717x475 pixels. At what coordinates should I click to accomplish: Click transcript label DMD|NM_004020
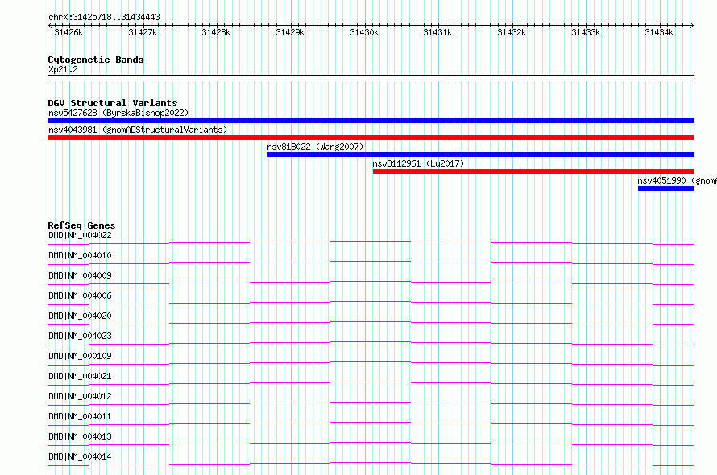tap(80, 316)
